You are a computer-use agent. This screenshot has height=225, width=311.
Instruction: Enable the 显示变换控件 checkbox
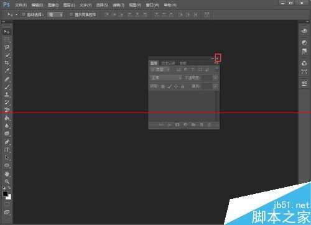(x=71, y=14)
